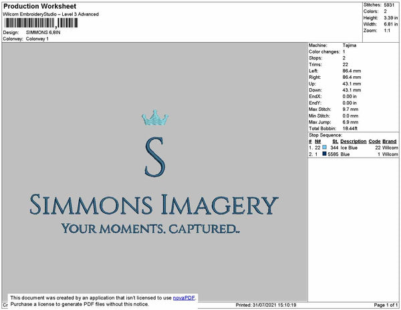Open the novaPDF link

pos(184,298)
